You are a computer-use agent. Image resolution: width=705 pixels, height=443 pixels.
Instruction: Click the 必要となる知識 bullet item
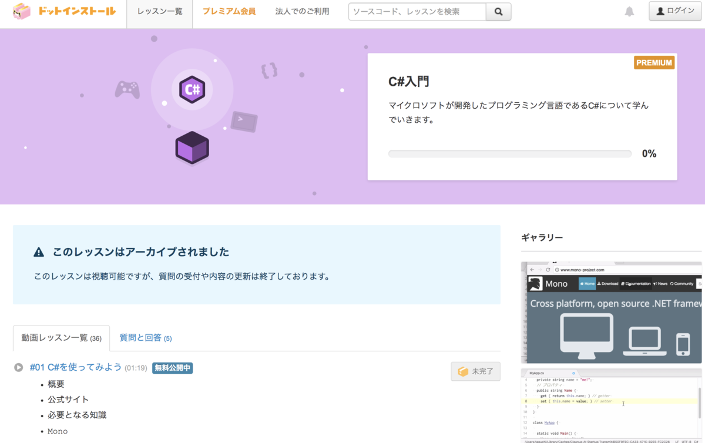click(x=77, y=415)
